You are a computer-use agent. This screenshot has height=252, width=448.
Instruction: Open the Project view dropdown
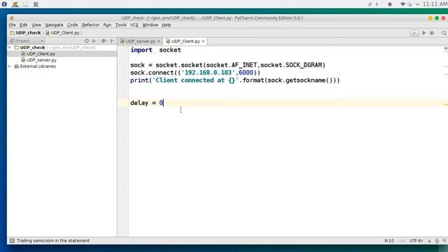pos(27,41)
